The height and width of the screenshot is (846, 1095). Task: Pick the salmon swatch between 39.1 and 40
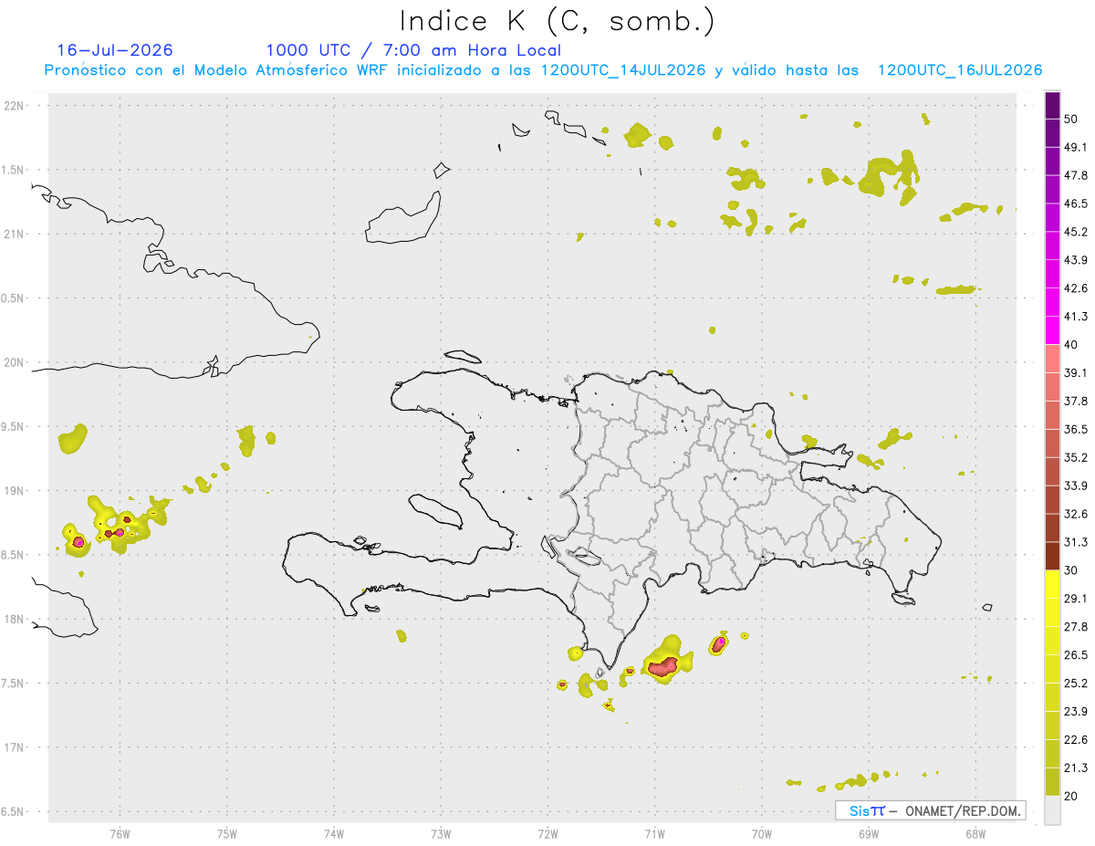(x=1052, y=359)
